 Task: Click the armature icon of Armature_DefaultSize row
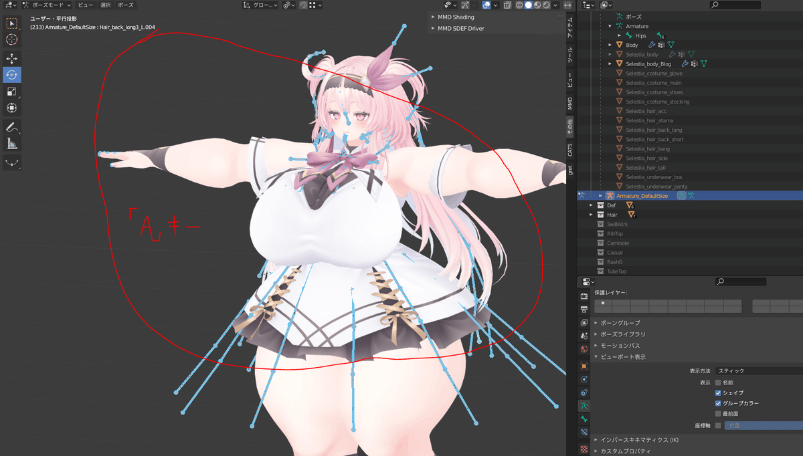(x=610, y=196)
